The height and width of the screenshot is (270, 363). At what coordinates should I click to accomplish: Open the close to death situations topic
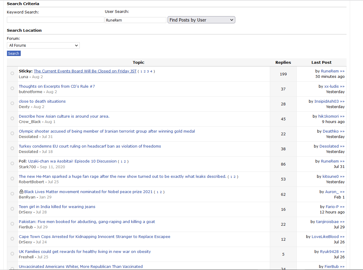[42, 101]
